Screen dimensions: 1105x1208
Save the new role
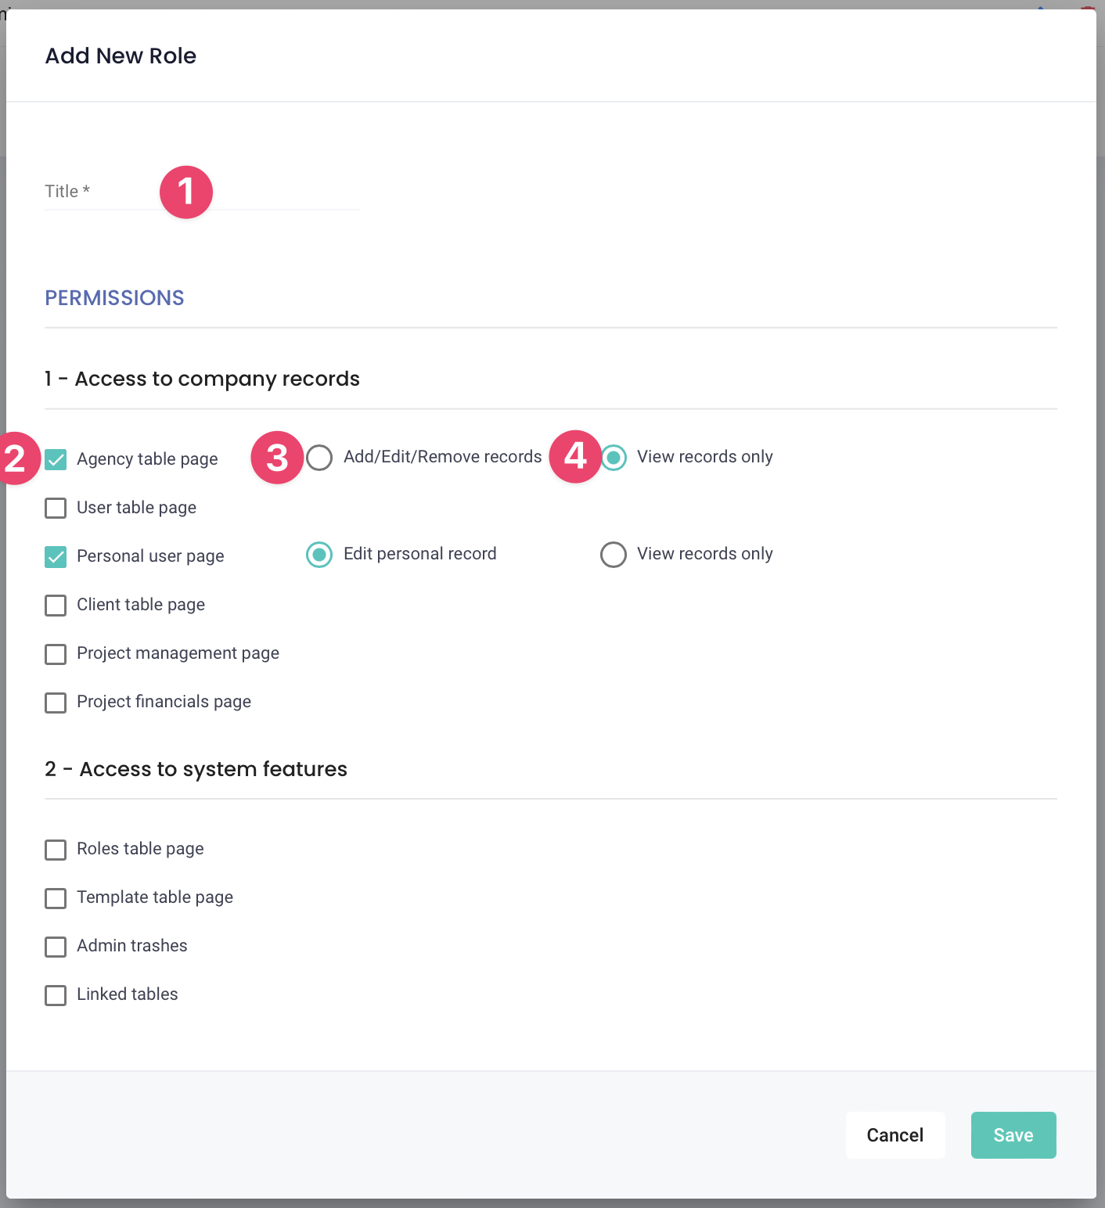1013,1134
